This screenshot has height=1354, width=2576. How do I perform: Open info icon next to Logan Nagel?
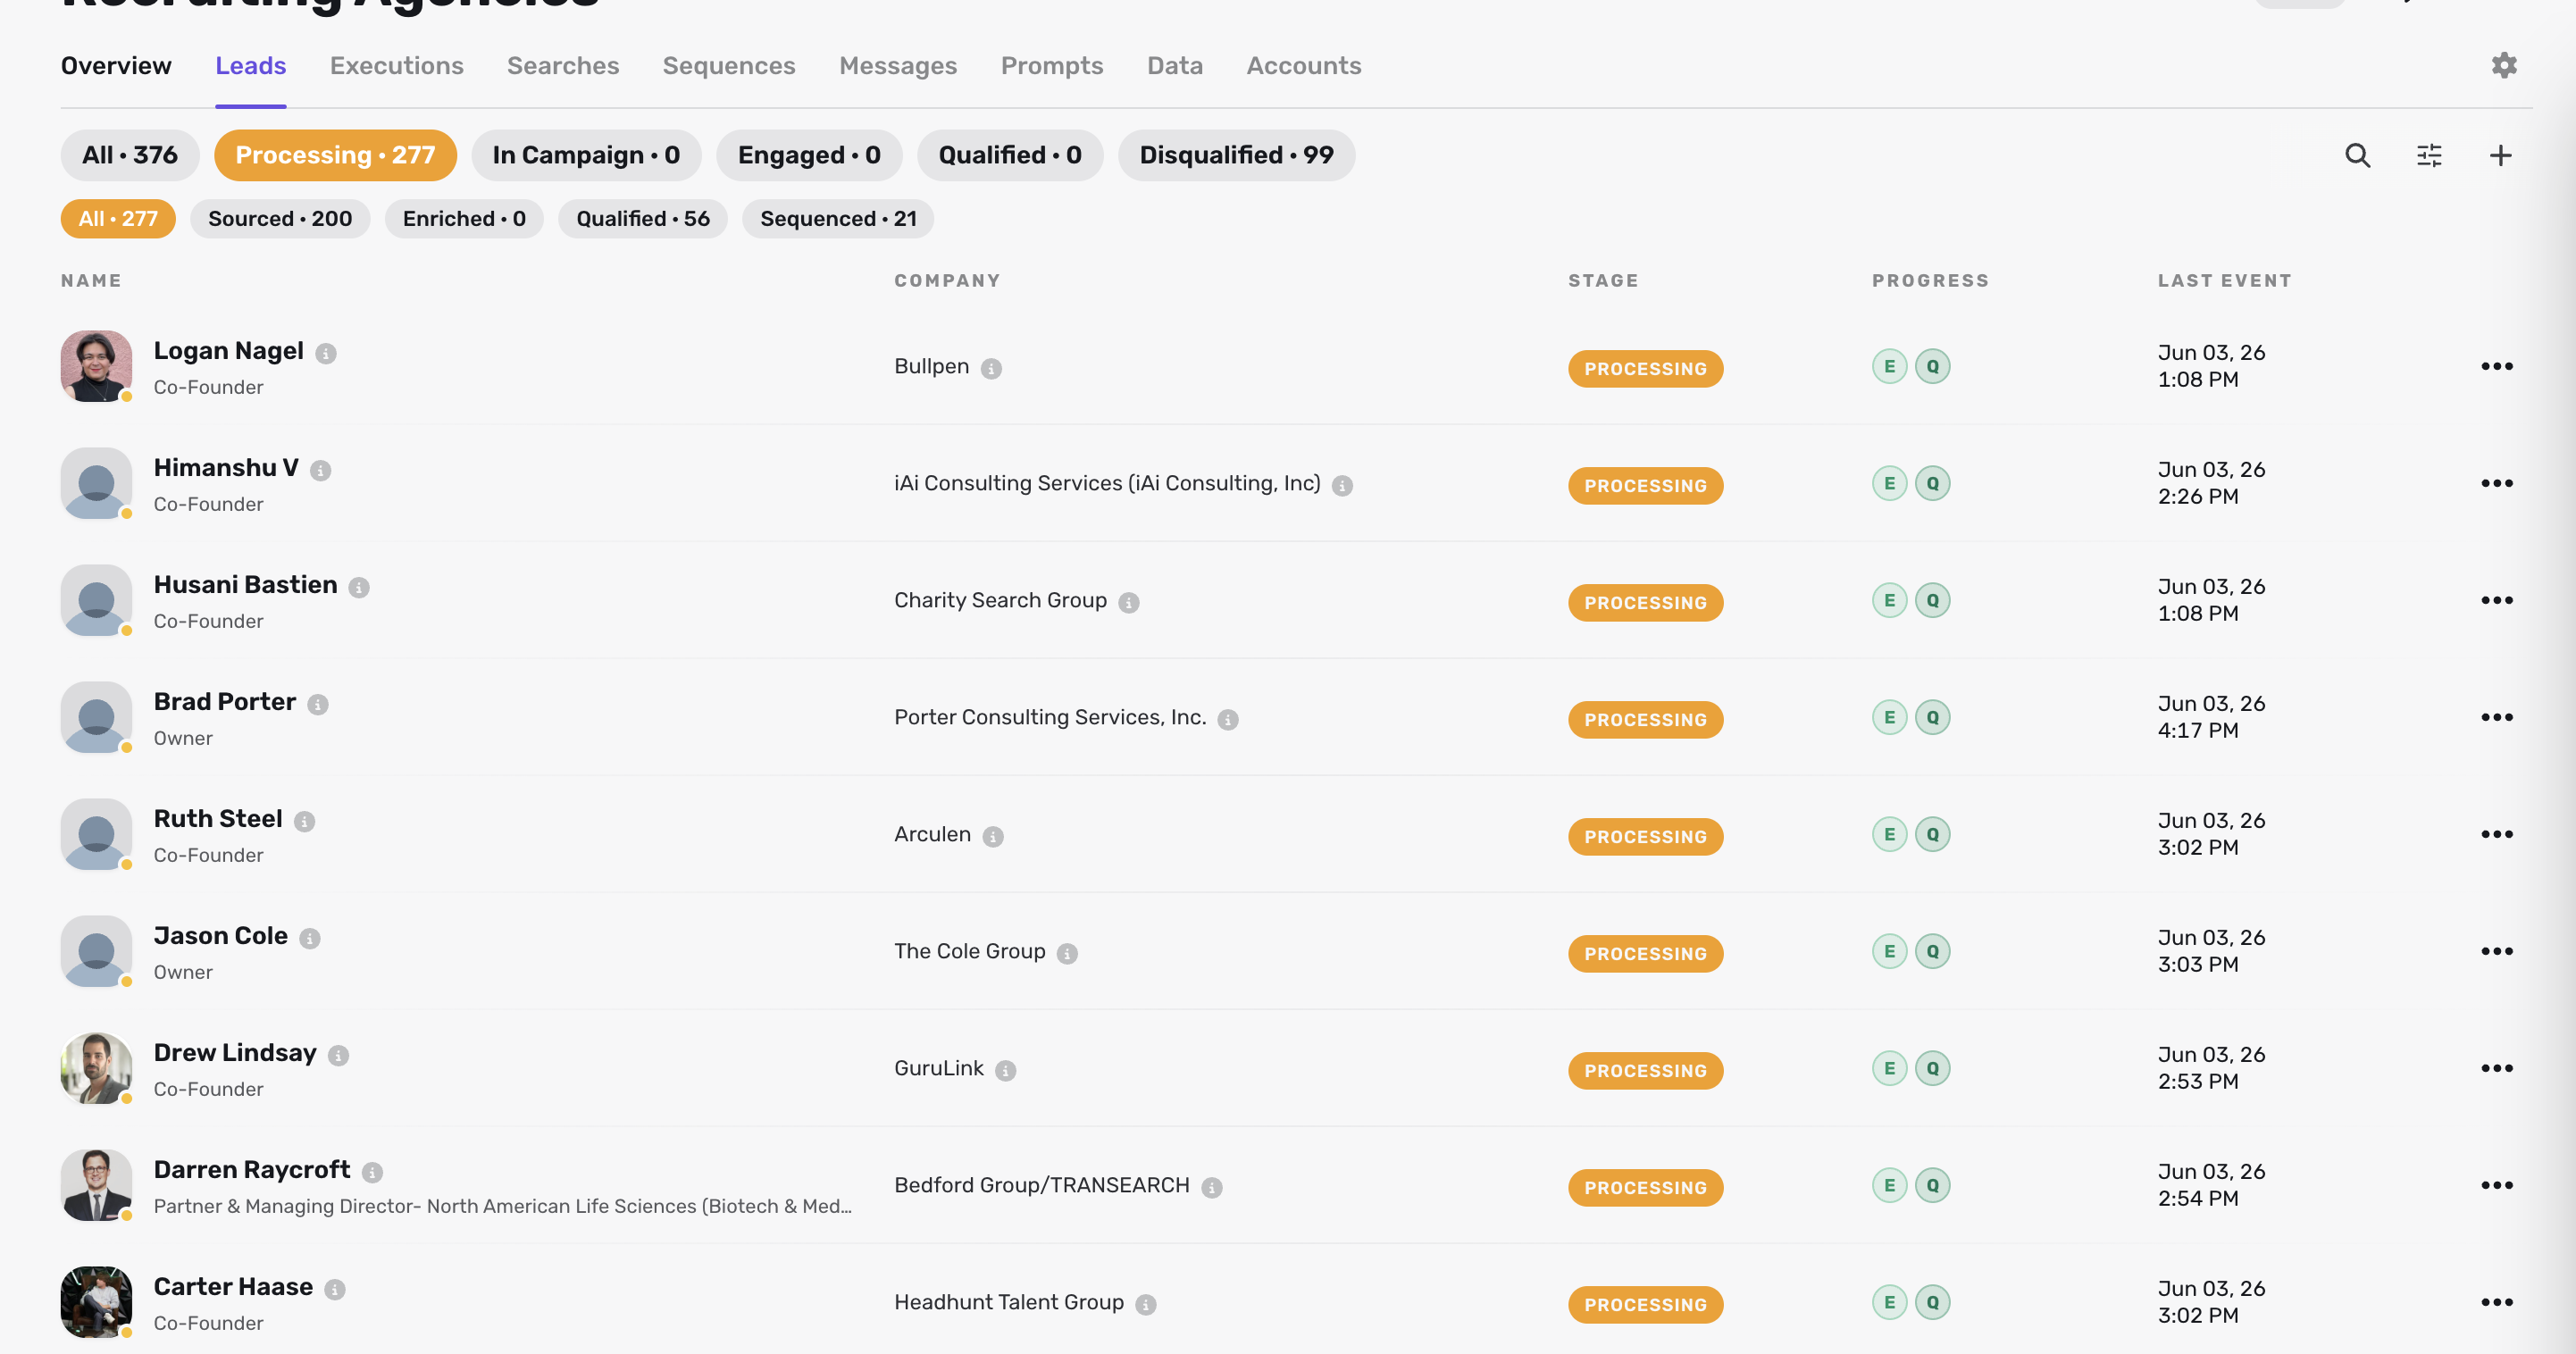(x=326, y=353)
